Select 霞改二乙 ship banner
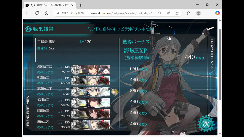The height and width of the screenshot is (137, 244). click(x=90, y=125)
